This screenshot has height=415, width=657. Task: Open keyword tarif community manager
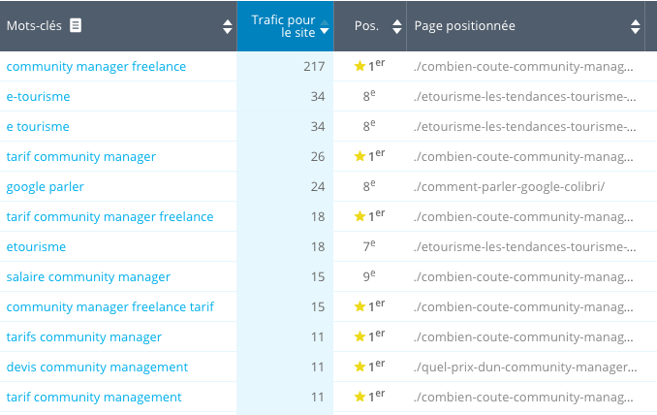click(x=80, y=157)
